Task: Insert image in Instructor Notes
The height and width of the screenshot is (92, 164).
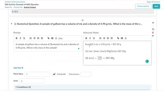Action: [x=122, y=38]
